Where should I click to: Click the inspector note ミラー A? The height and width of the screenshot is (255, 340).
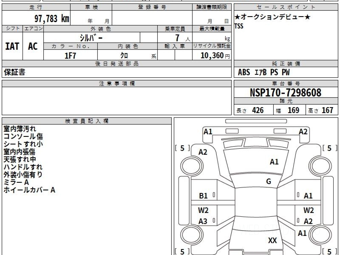pyautogui.click(x=16, y=182)
